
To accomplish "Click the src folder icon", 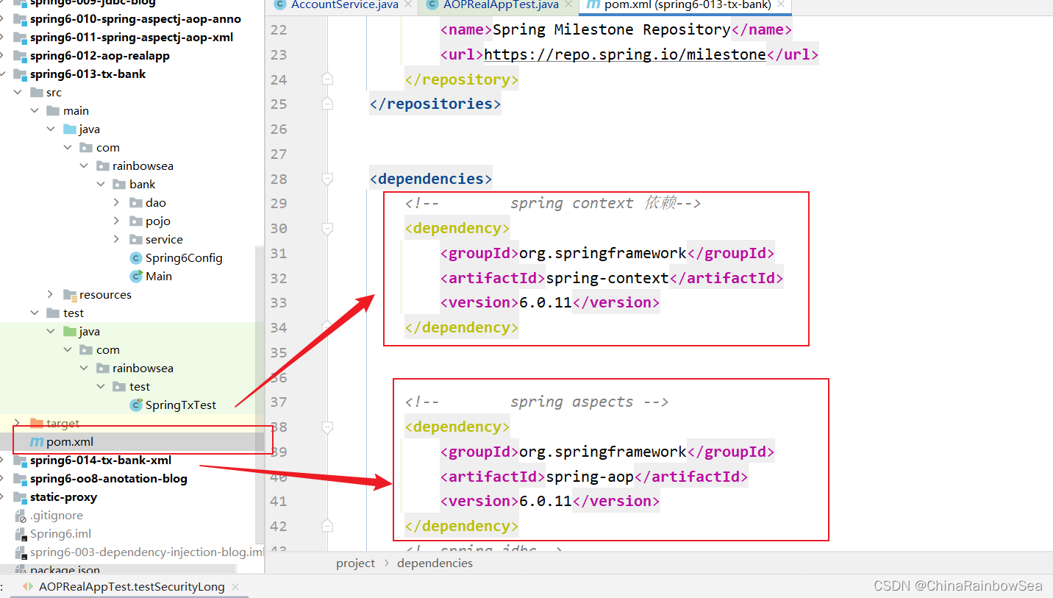I will 37,92.
